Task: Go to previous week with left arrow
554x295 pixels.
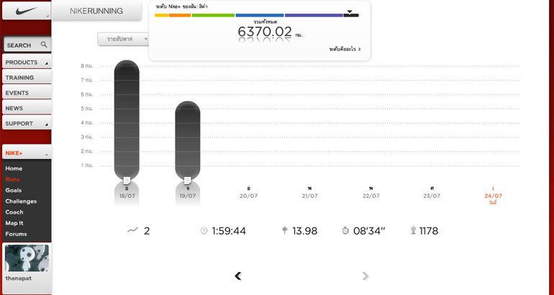Action: [x=238, y=276]
